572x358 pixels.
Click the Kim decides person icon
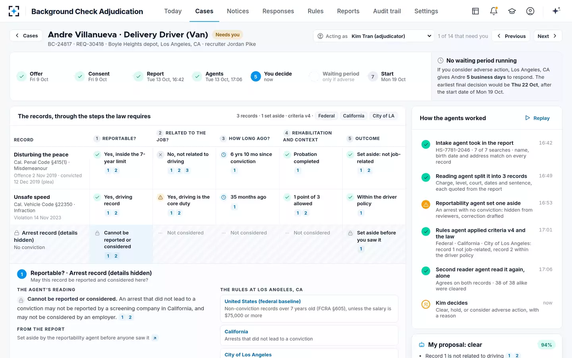pyautogui.click(x=426, y=304)
